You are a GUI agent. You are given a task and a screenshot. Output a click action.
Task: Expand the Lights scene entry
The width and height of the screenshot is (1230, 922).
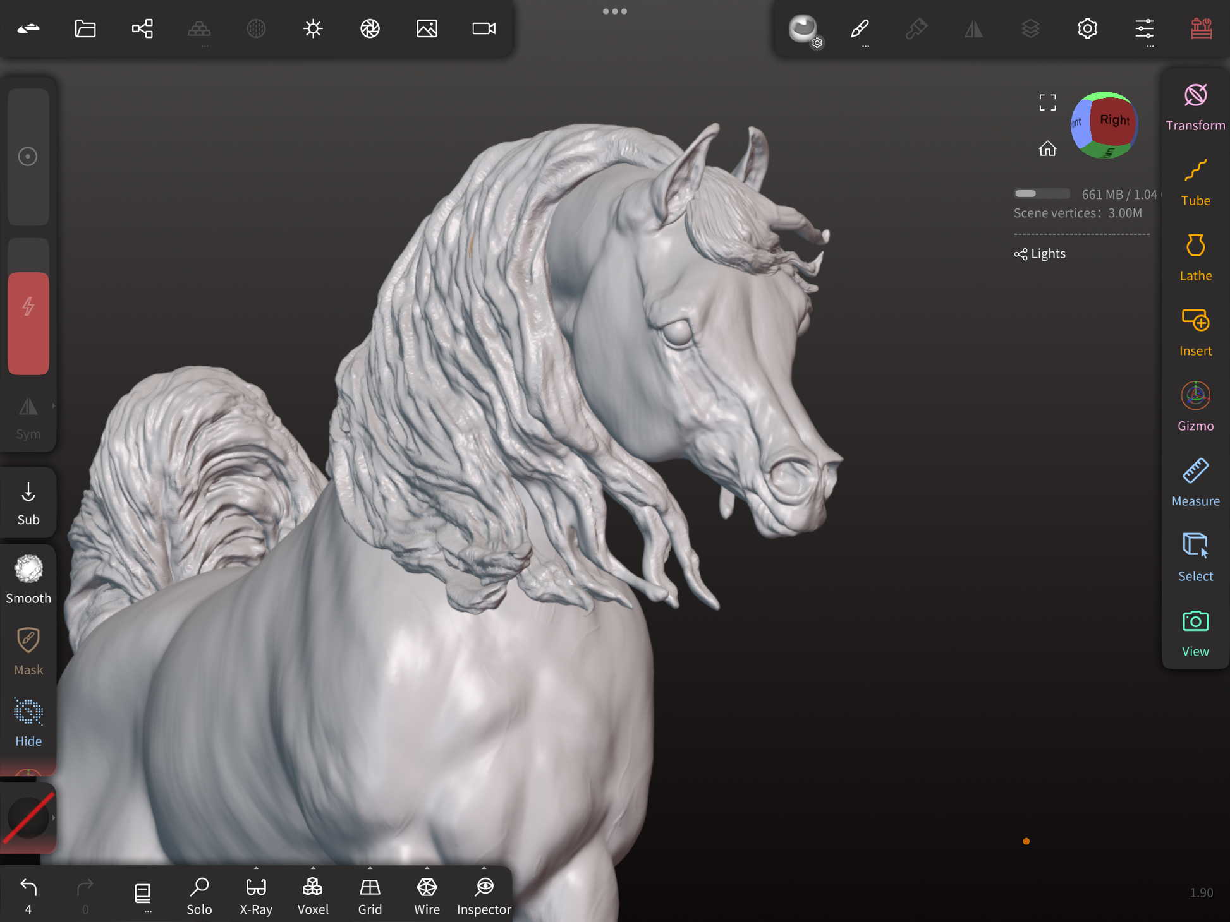(x=1040, y=254)
